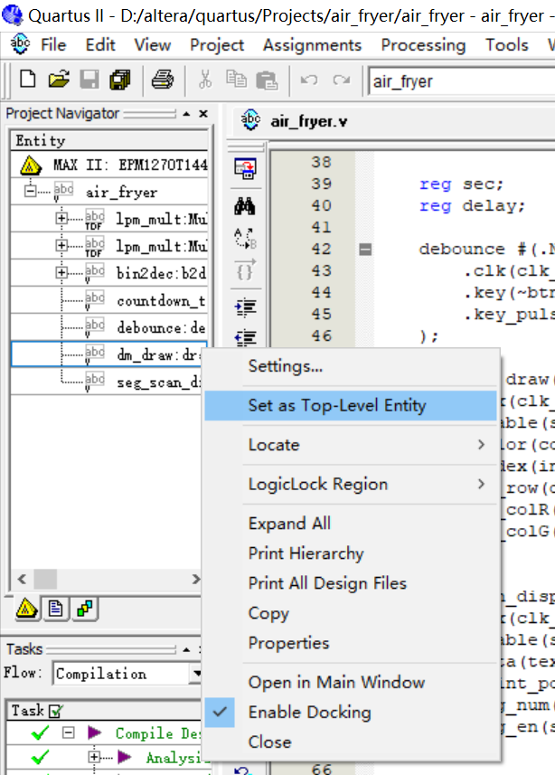Choose Settings... from context menu
Image resolution: width=555 pixels, height=775 pixels.
pyautogui.click(x=351, y=366)
